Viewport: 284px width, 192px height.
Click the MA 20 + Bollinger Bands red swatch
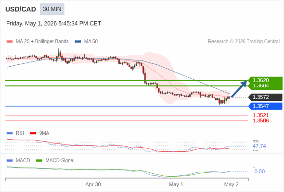pyautogui.click(x=10, y=42)
